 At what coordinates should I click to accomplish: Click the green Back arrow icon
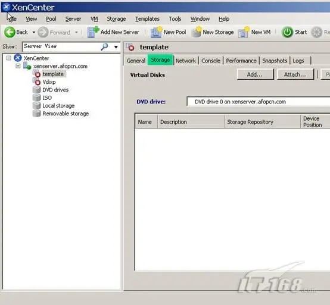pos(10,32)
